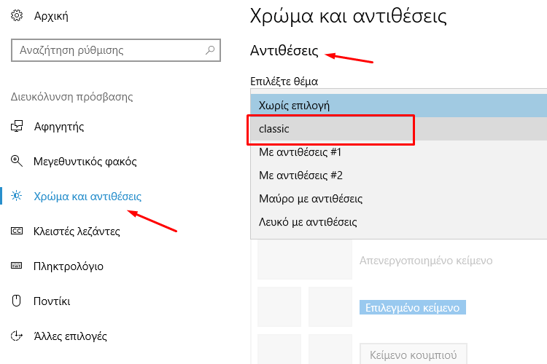This screenshot has width=547, height=364.
Task: Select Με αντιθέσεις #1 theme
Action: [399, 152]
